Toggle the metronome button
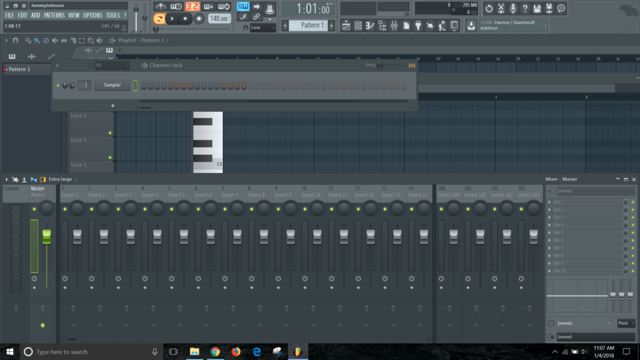Viewport: 640px width, 360px height. [160, 6]
